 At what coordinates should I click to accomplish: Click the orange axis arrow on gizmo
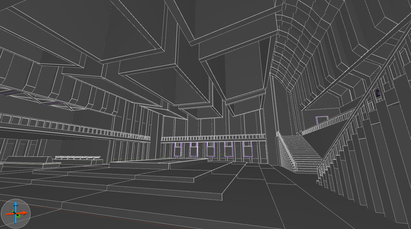click(22, 213)
